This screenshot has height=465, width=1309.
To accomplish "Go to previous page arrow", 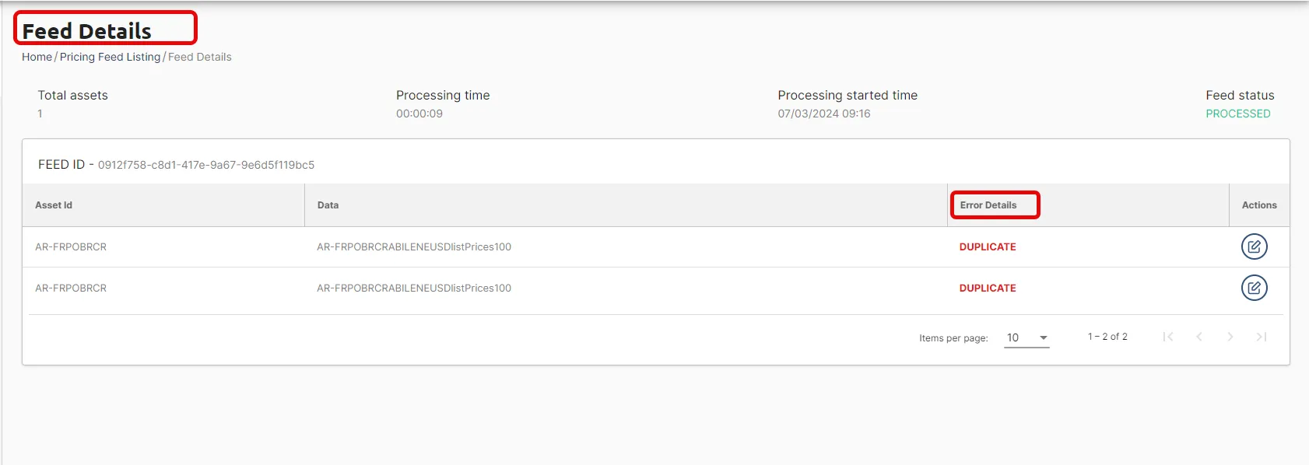I will point(1199,337).
